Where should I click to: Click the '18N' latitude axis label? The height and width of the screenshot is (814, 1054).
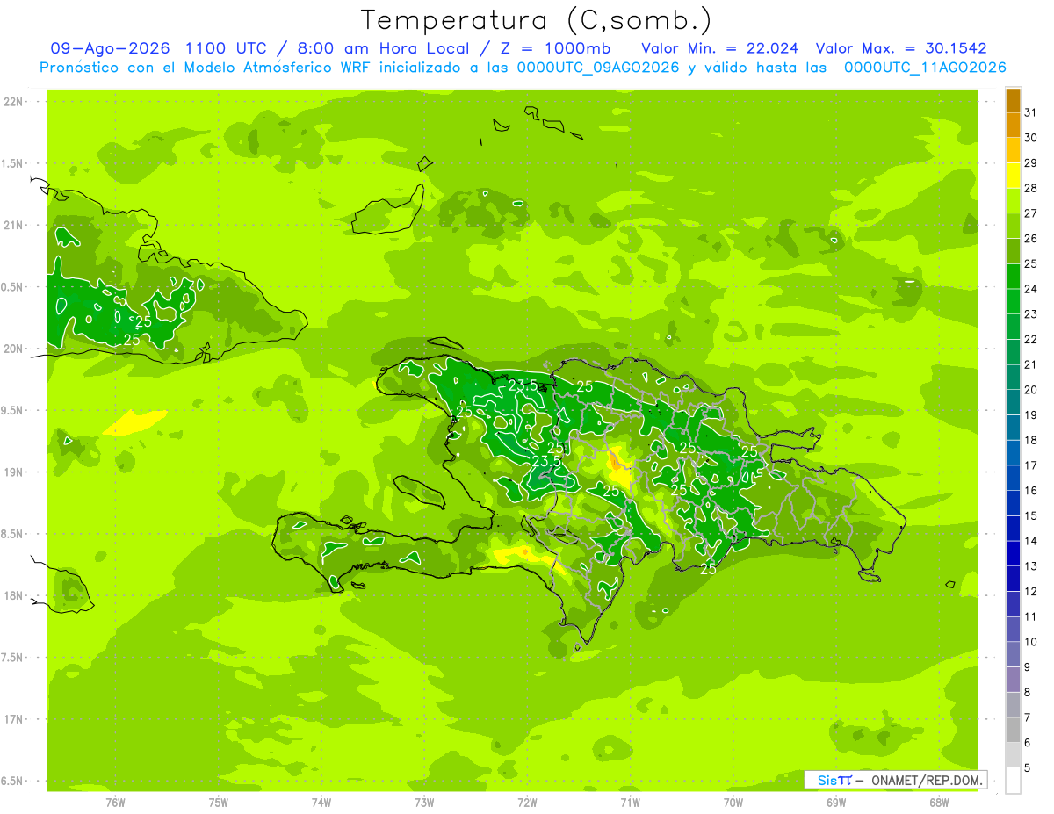click(13, 596)
